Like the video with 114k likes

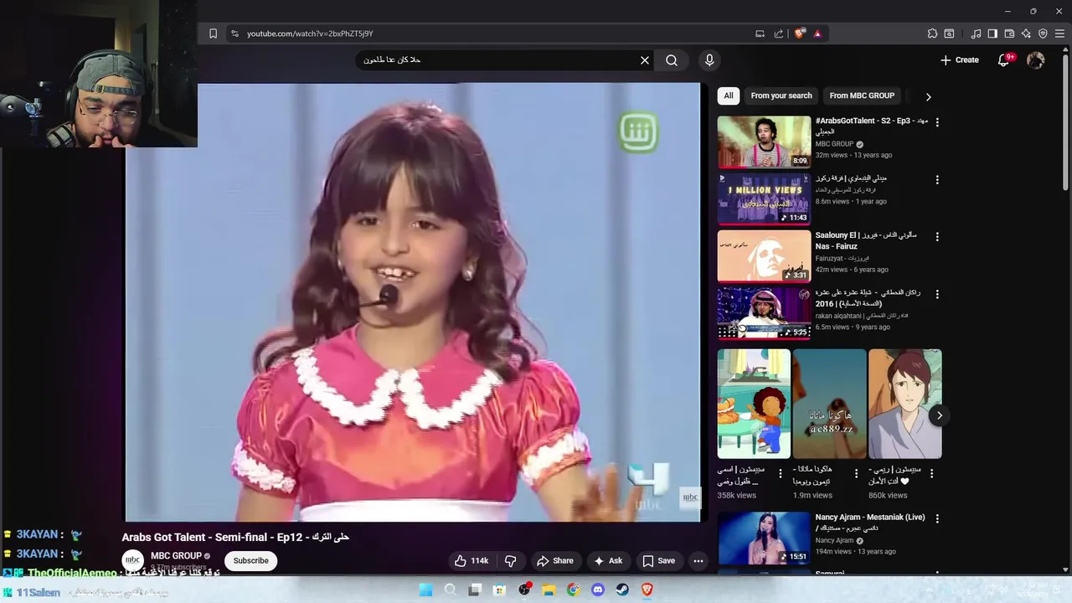tap(472, 561)
